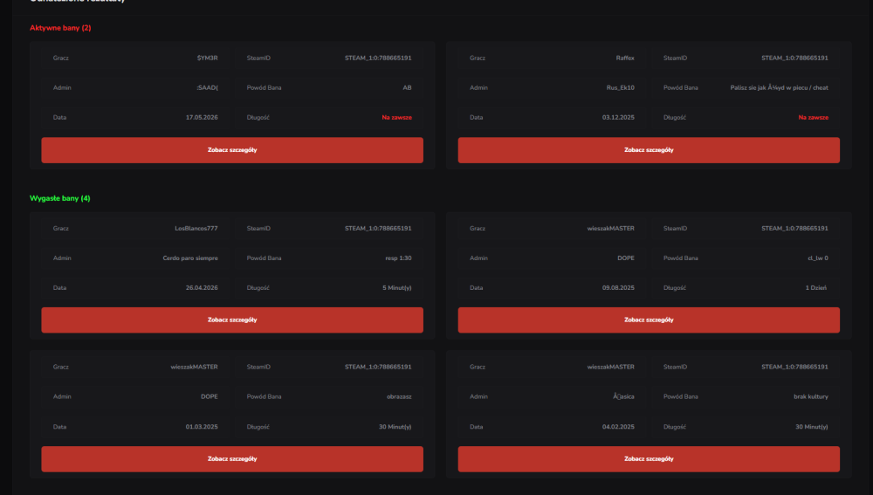The height and width of the screenshot is (495, 873).
Task: Click the player name LosBlancos777
Action: click(x=196, y=228)
